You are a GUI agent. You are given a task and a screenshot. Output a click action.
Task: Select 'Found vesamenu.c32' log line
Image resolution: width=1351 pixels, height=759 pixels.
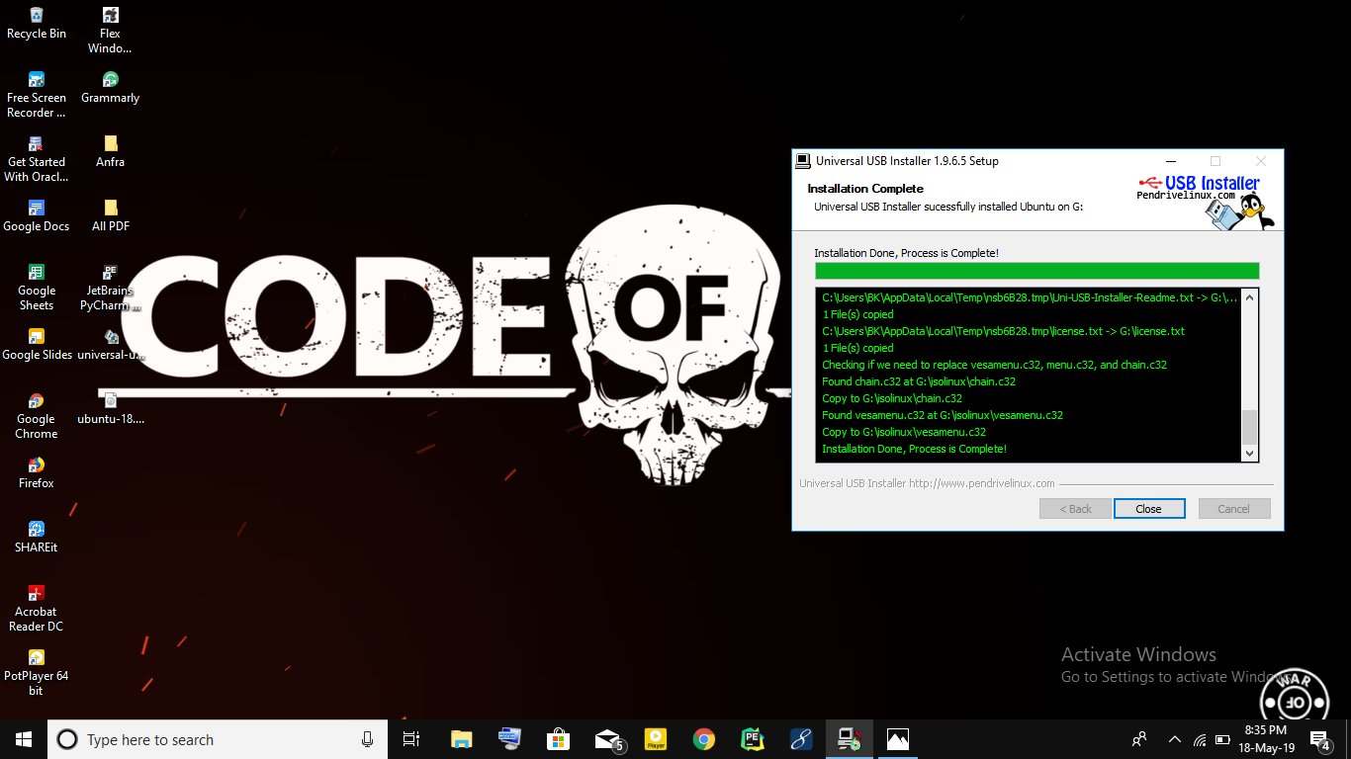[942, 415]
